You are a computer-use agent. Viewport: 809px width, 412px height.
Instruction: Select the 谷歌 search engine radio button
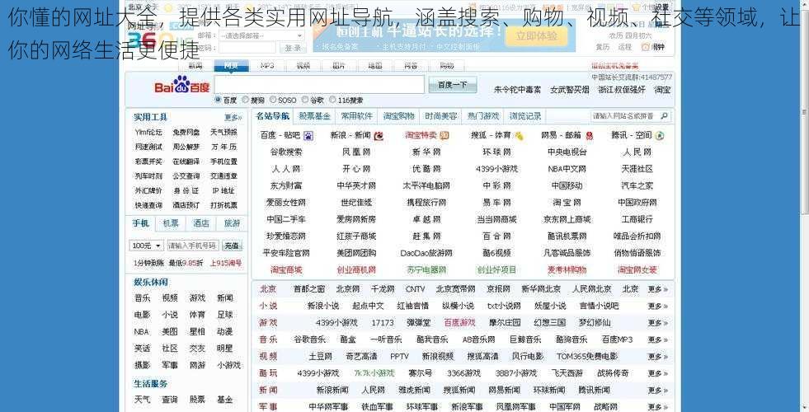coord(305,100)
